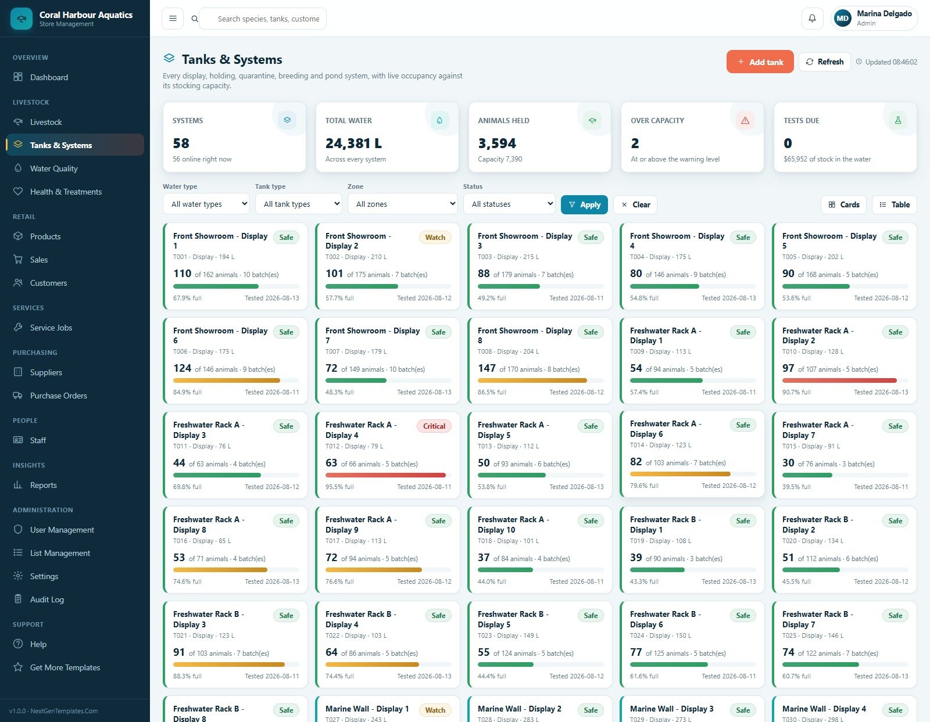Click the Coral Harbour Aquatics fish logo
The image size is (930, 722).
(22, 19)
